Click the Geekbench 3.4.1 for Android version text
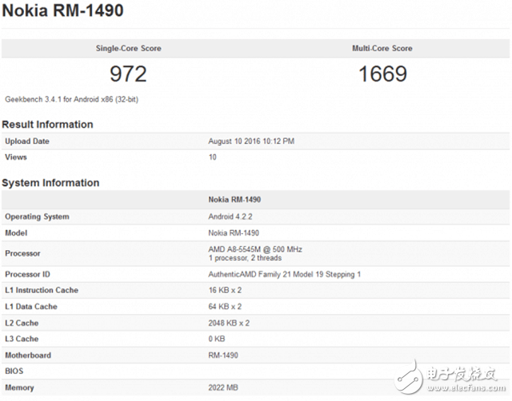This screenshot has width=512, height=401. (73, 100)
